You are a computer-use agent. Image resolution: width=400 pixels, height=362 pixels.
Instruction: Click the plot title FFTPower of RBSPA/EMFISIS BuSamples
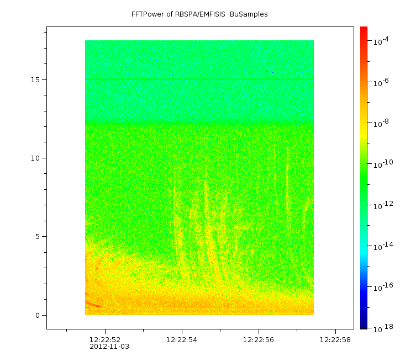pos(199,14)
